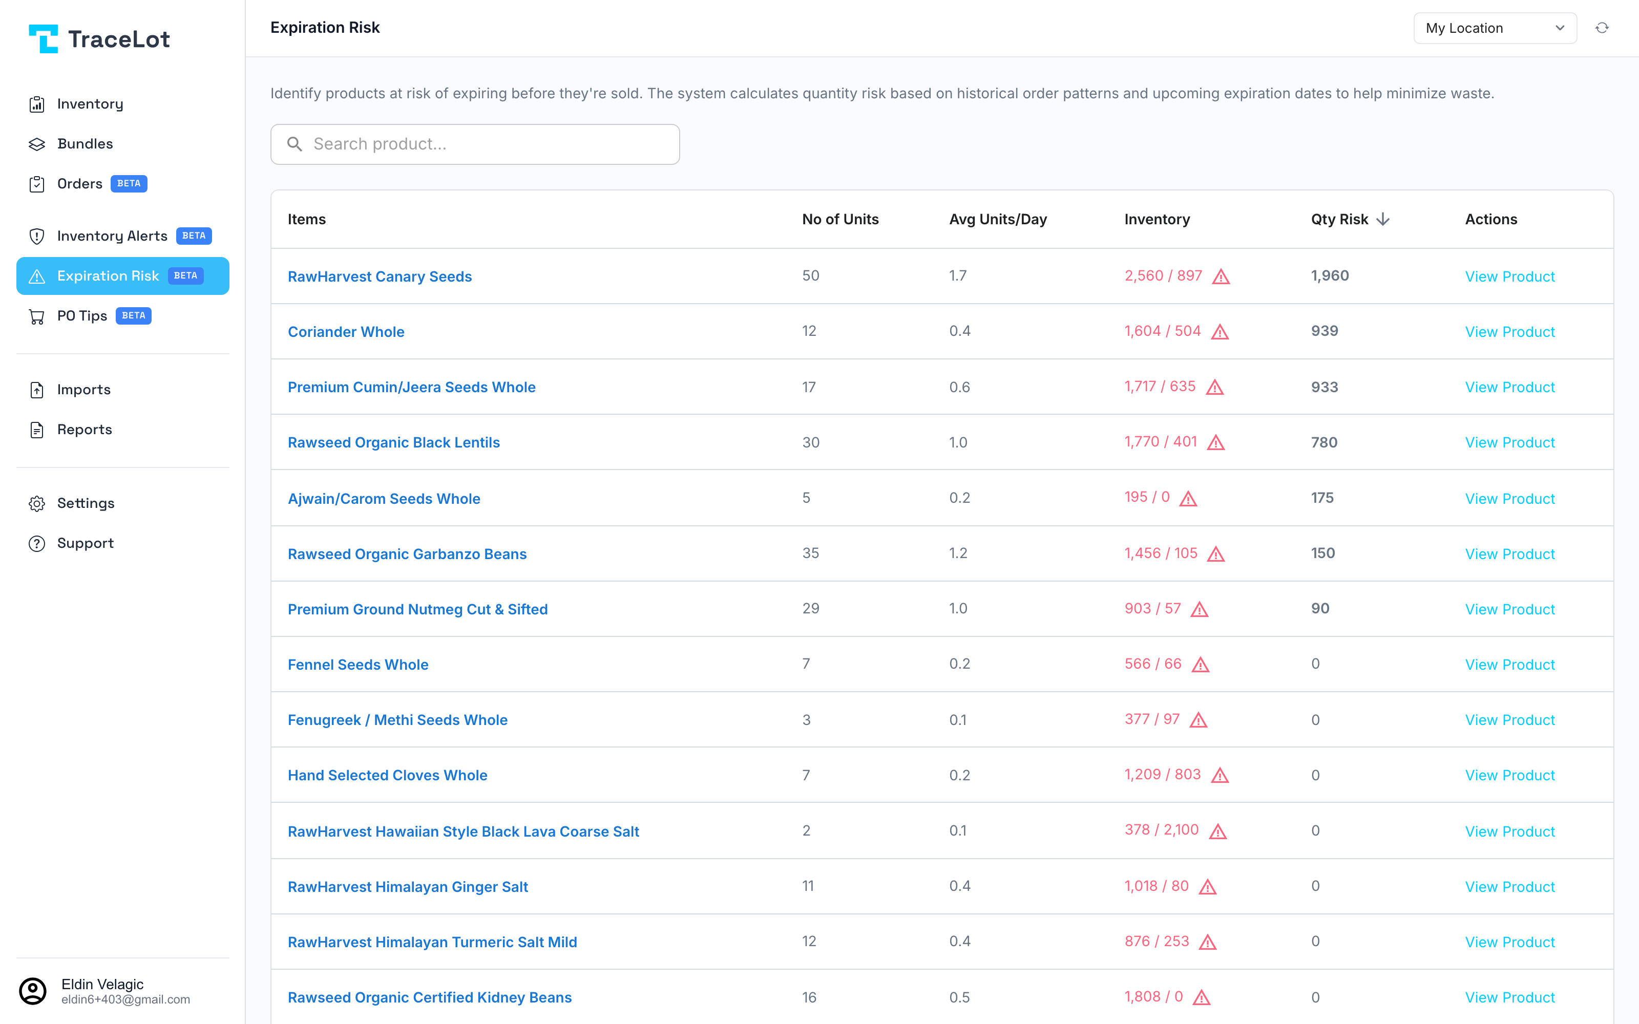Screen dimensions: 1639x1024
Task: Click the user avatar icon for Eldin Velagic
Action: pos(32,991)
